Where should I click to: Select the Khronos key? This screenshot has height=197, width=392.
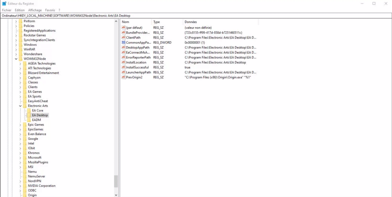34,153
